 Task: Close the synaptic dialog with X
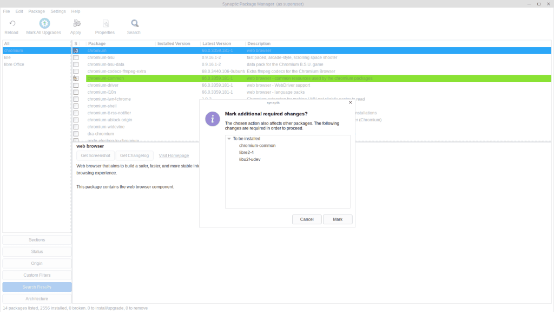pos(351,102)
